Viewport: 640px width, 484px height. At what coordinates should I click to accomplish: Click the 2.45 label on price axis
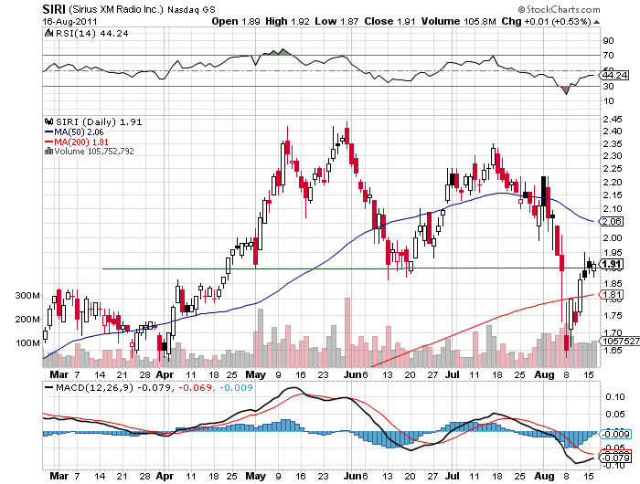[613, 119]
